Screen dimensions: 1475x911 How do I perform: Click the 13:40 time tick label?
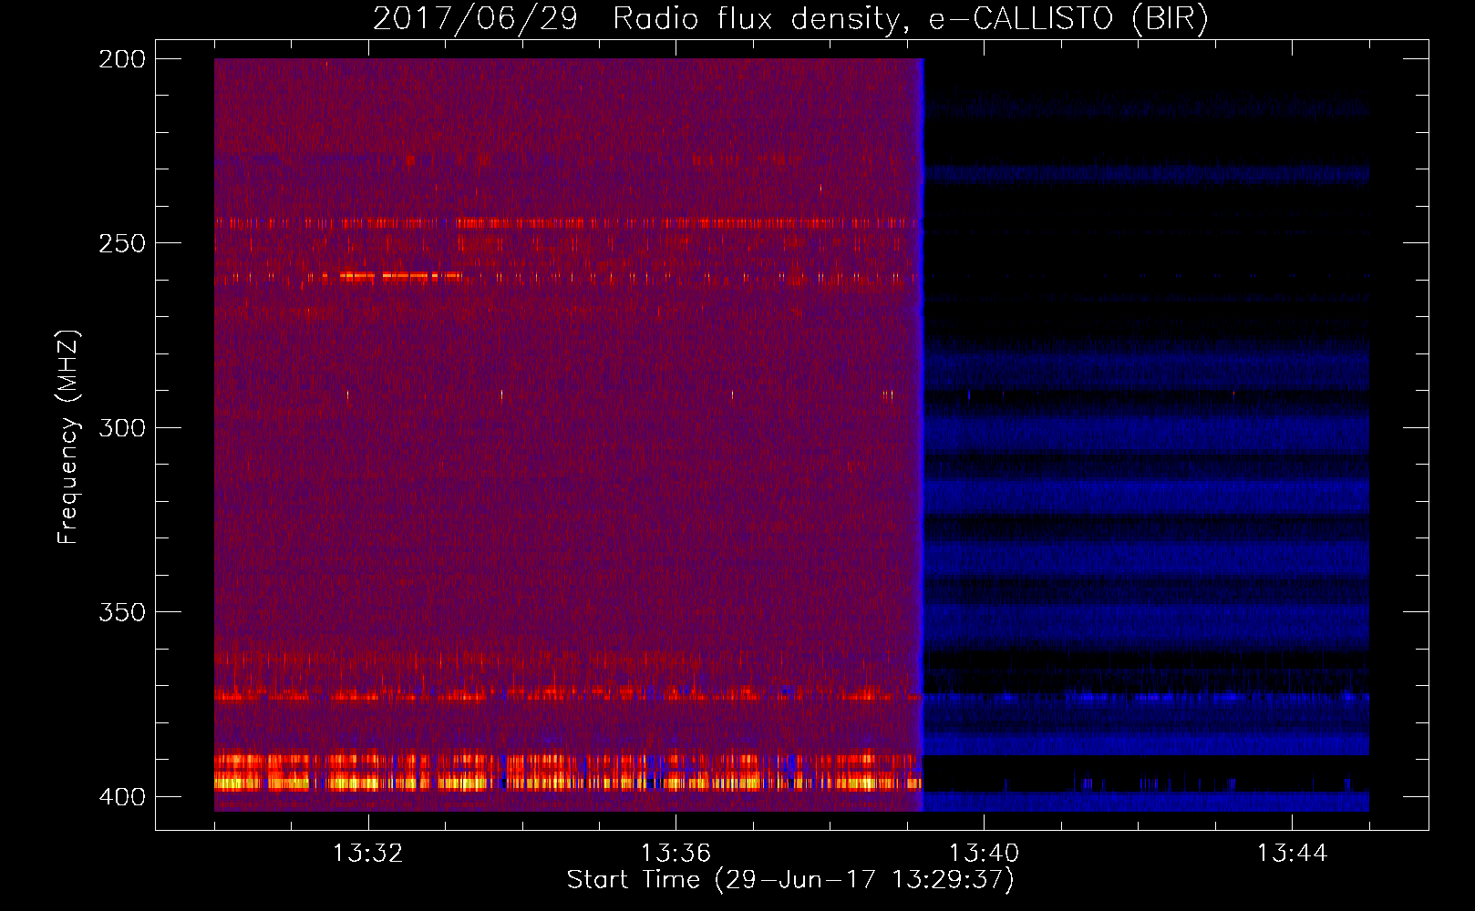[x=984, y=854]
